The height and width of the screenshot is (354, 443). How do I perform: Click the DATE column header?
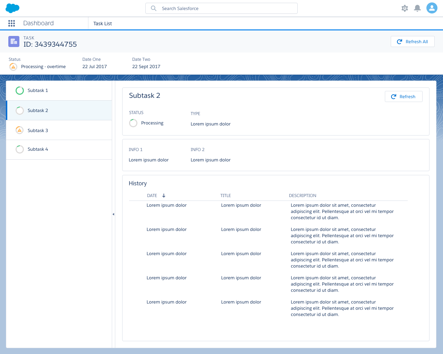tap(152, 196)
